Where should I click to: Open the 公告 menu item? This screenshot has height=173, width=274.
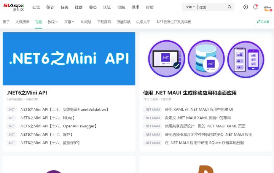[36, 7]
